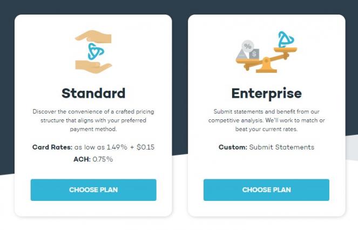Click the Enterprise heading
Screen dimensions: 358x230
tap(266, 93)
